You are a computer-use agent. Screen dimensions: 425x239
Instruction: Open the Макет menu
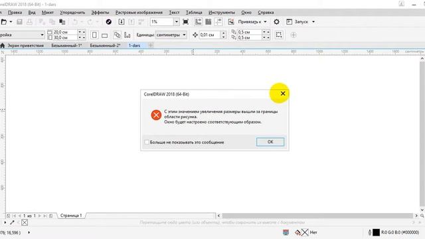pos(48,13)
